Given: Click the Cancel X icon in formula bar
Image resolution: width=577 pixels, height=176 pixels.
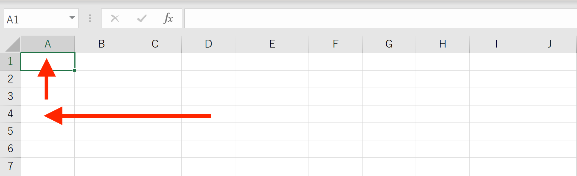Looking at the screenshot, I should pyautogui.click(x=115, y=19).
